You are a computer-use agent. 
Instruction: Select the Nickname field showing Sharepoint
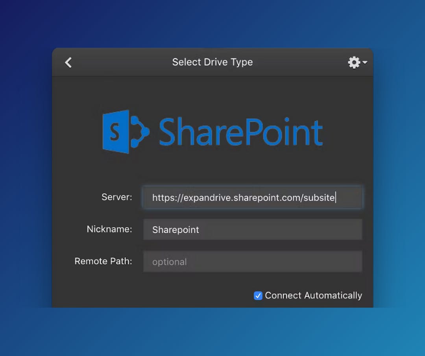252,229
